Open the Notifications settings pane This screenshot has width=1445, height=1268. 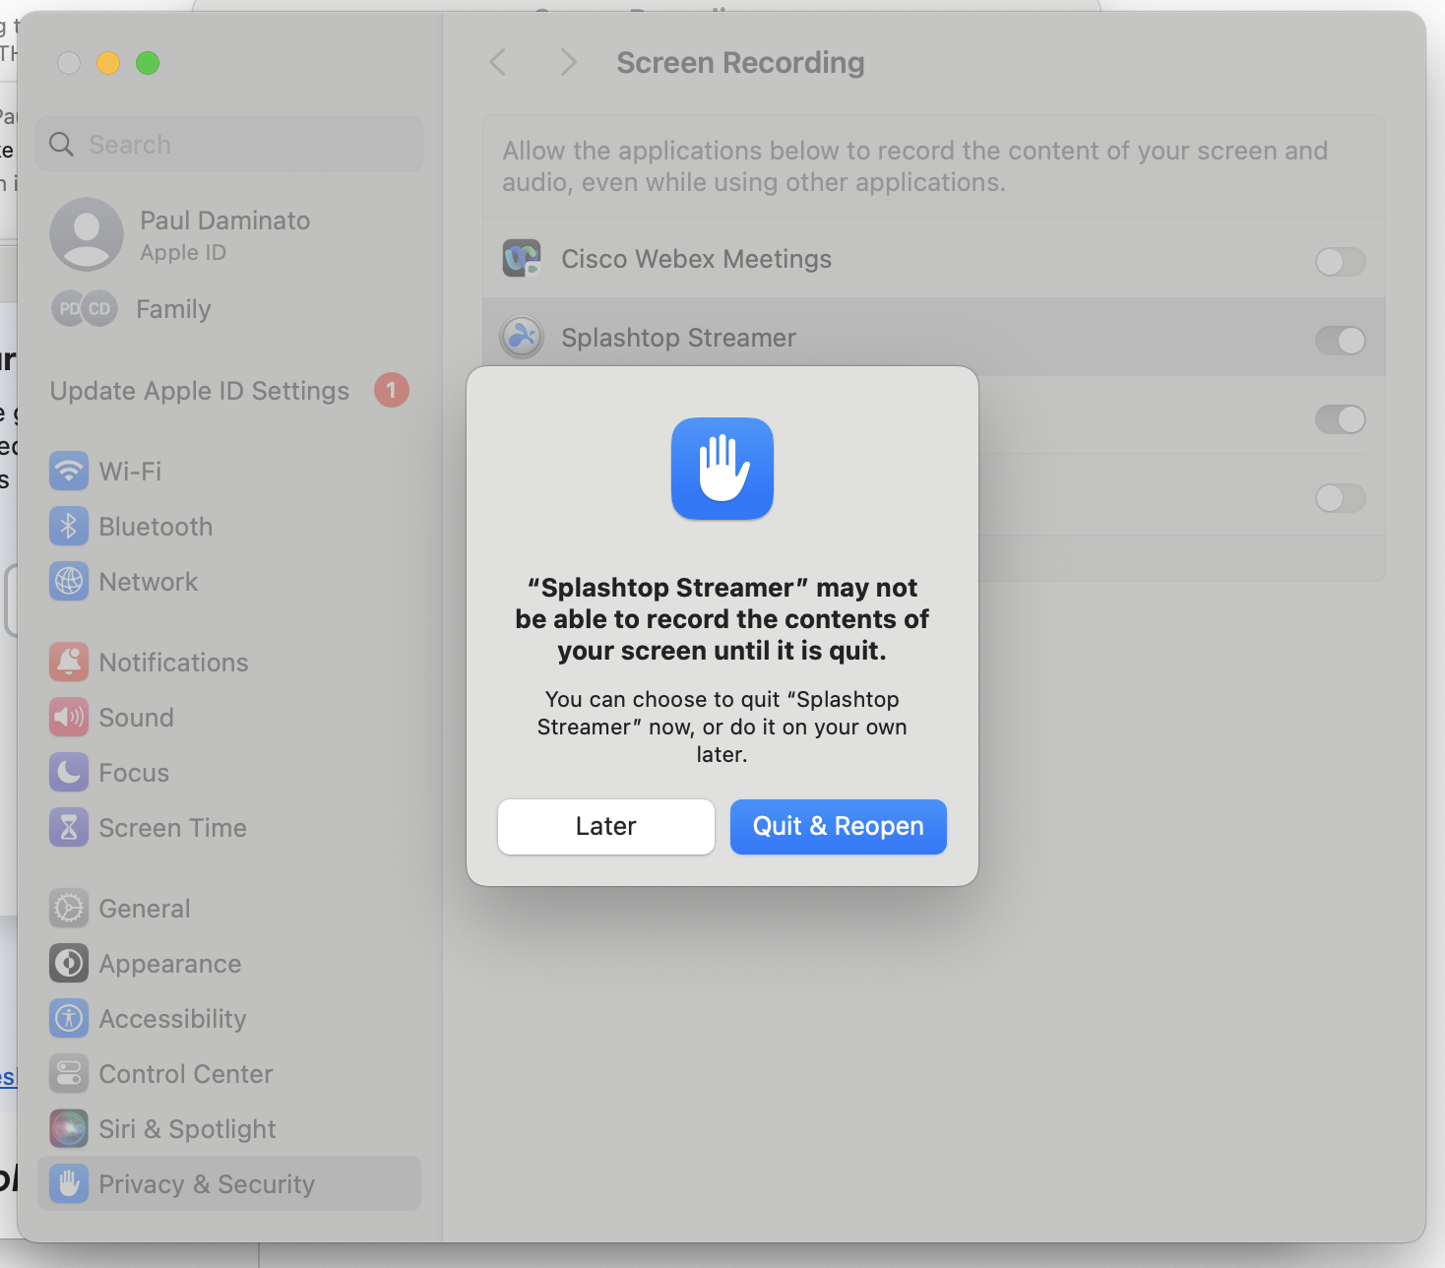pyautogui.click(x=229, y=663)
